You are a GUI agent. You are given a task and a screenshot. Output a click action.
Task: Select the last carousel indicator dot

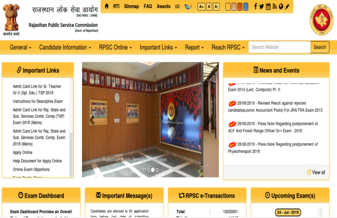point(157,170)
